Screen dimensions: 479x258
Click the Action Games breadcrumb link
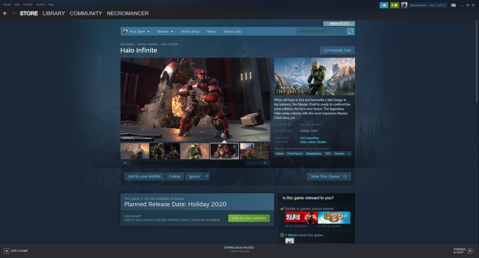tap(147, 44)
